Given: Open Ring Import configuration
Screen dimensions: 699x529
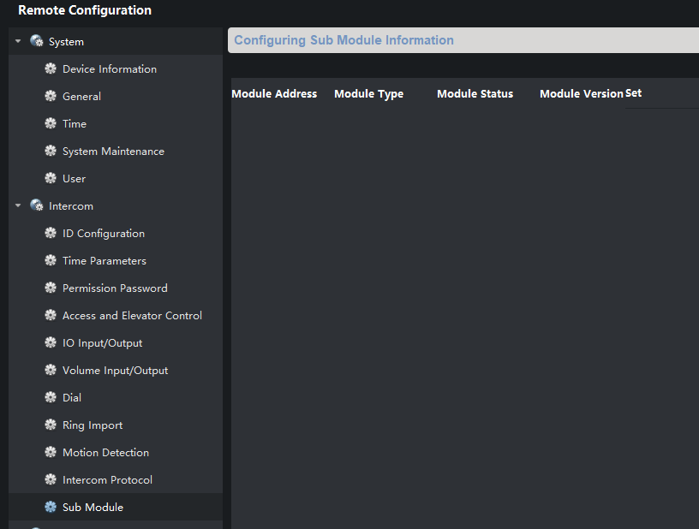Looking at the screenshot, I should 93,425.
